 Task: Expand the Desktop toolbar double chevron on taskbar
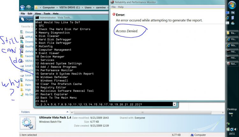click(232, 116)
